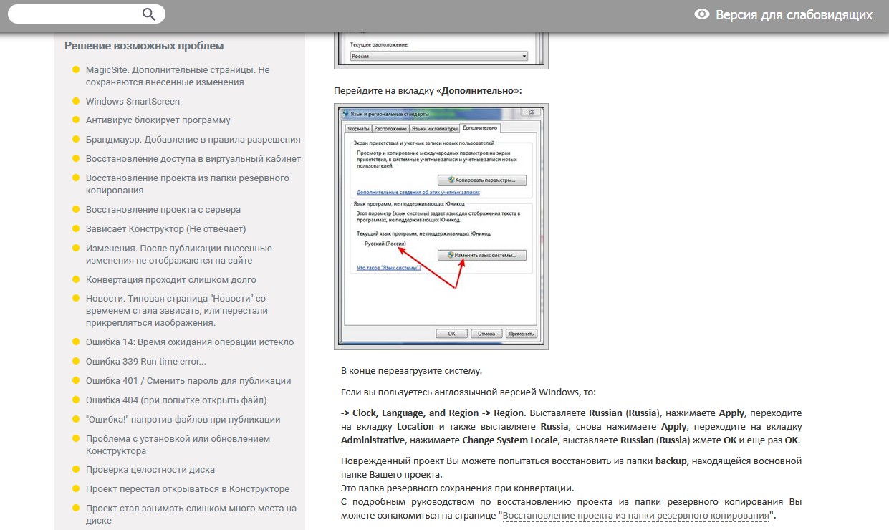Follow in-text link to backup restore guide

636,516
